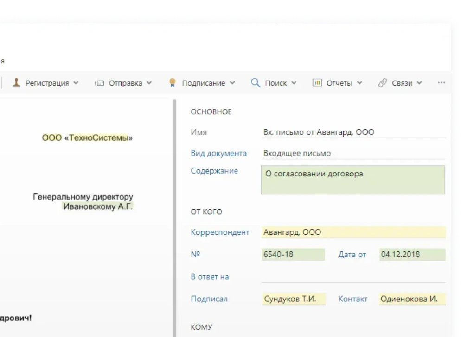Open the three-dots overflow menu in toolbar
Image resolution: width=474 pixels, height=337 pixels.
pos(441,83)
